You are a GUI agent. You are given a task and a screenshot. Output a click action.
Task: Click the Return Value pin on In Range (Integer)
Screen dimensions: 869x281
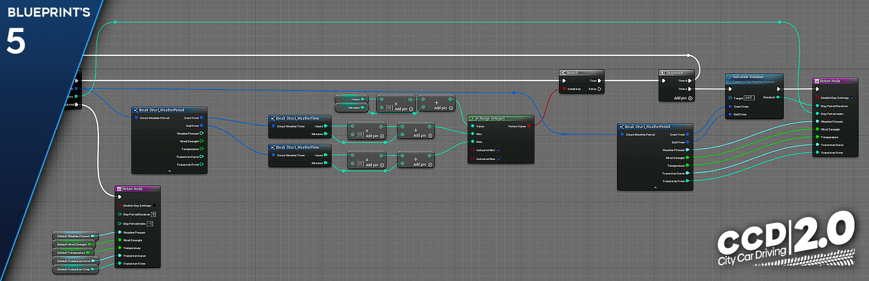pyautogui.click(x=529, y=126)
